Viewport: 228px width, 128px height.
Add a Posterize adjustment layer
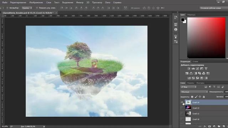point(193,78)
